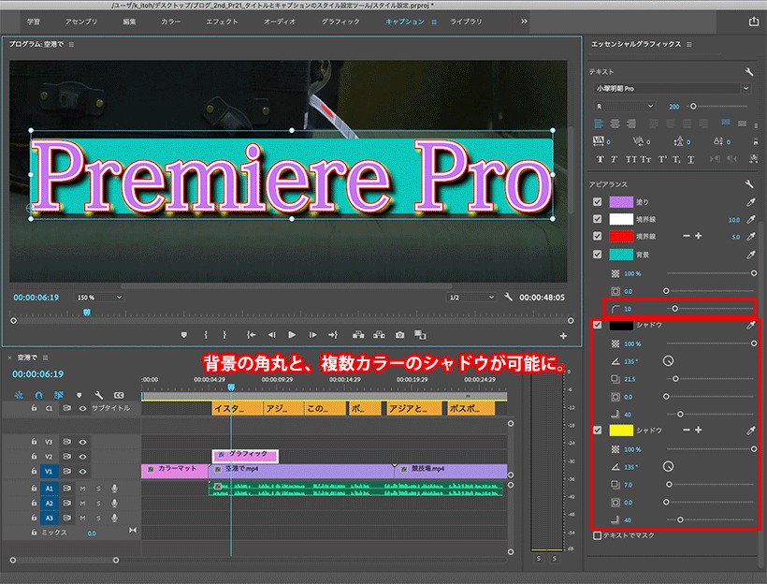Viewport: 767px width, 584px height.
Task: Add a marker in the Program monitor
Action: [184, 335]
